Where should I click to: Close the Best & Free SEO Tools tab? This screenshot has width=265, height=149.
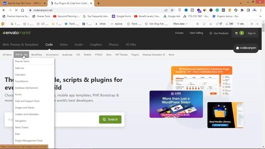(x=45, y=3)
